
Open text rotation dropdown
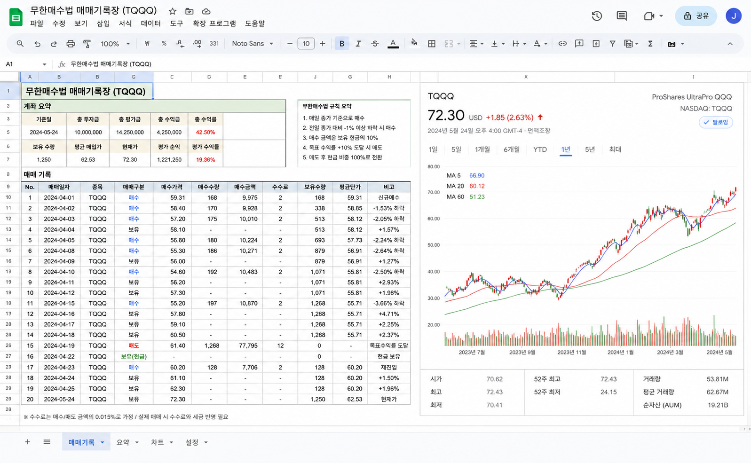(x=540, y=44)
